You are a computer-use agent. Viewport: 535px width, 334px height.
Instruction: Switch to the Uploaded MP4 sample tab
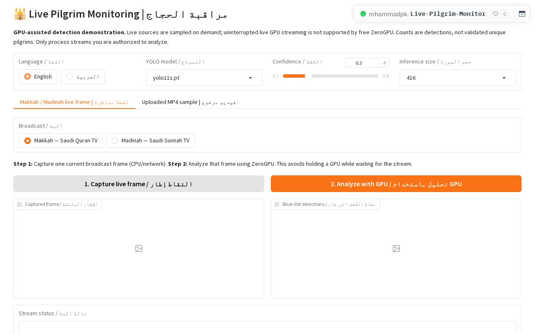point(189,102)
